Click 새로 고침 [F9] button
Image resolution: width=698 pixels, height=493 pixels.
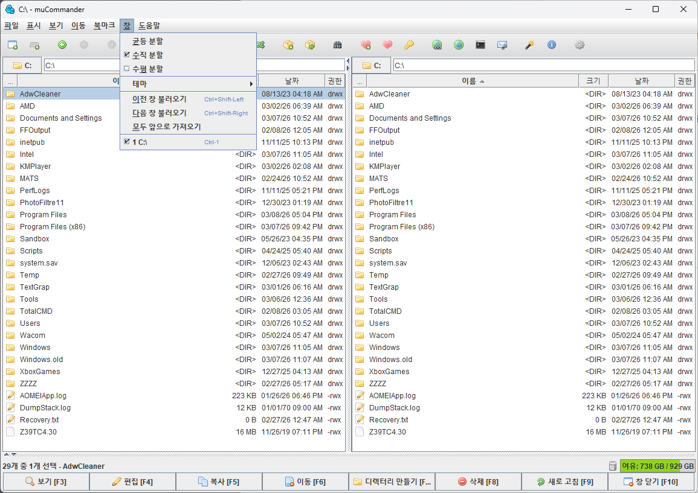pyautogui.click(x=564, y=482)
